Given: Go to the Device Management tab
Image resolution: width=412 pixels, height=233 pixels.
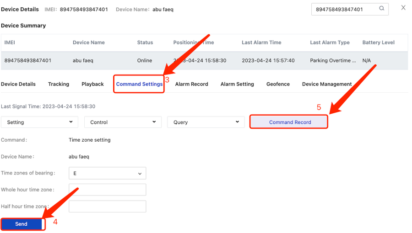Looking at the screenshot, I should [327, 84].
